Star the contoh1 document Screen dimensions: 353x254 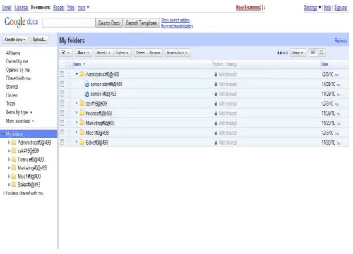(x=69, y=94)
